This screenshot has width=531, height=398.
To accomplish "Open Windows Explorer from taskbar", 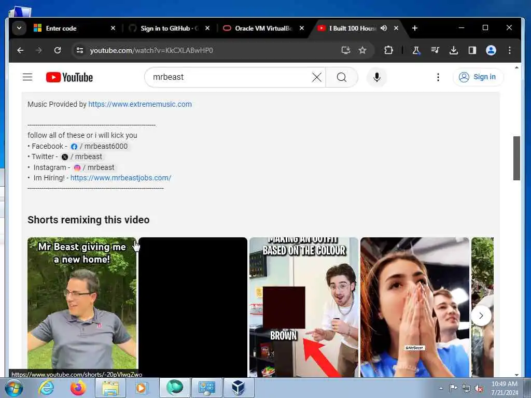I will [x=110, y=388].
